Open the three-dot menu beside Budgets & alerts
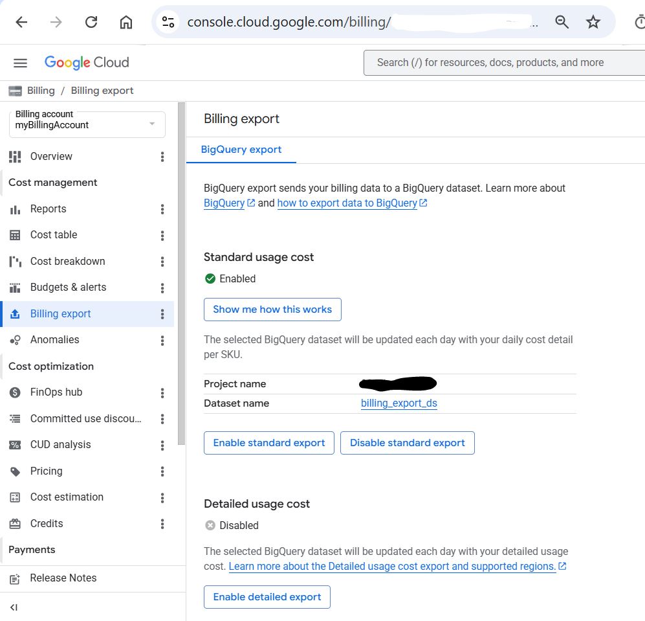 pos(162,288)
